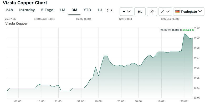Click the Vizsla Copper series legend label
This screenshot has height=106, width=205.
click(17, 23)
